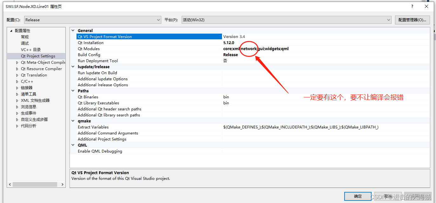Close the property pages dialog
436x203 pixels.
426,6
